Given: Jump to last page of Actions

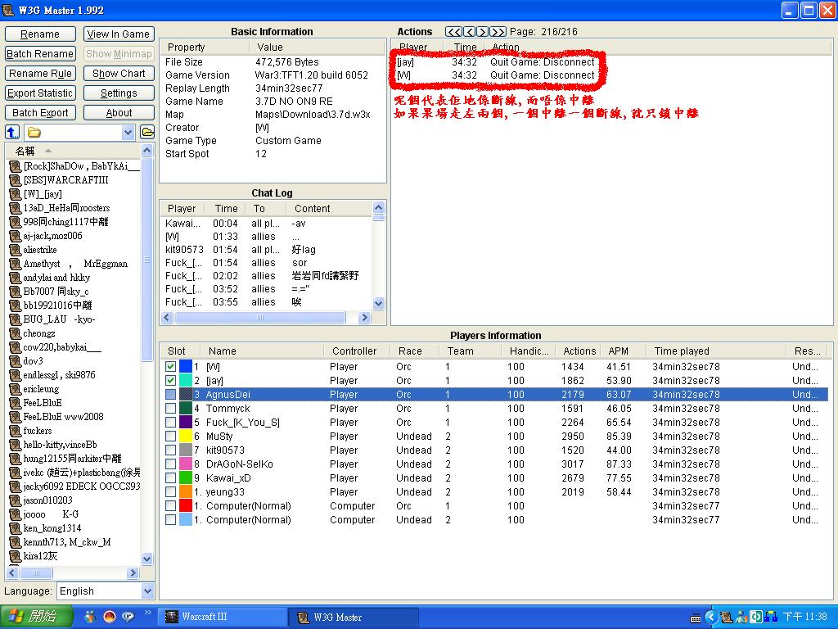Looking at the screenshot, I should coord(498,32).
